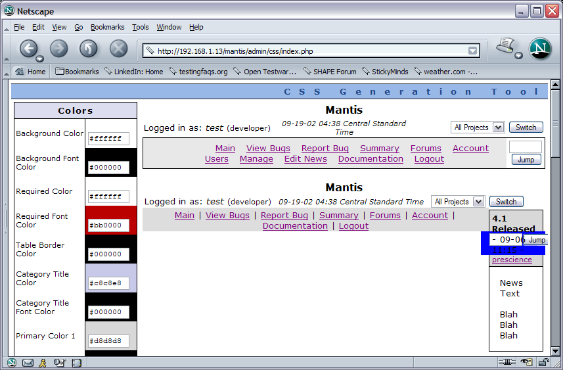
Task: Click Summary link in lower menu
Action: pyautogui.click(x=339, y=215)
